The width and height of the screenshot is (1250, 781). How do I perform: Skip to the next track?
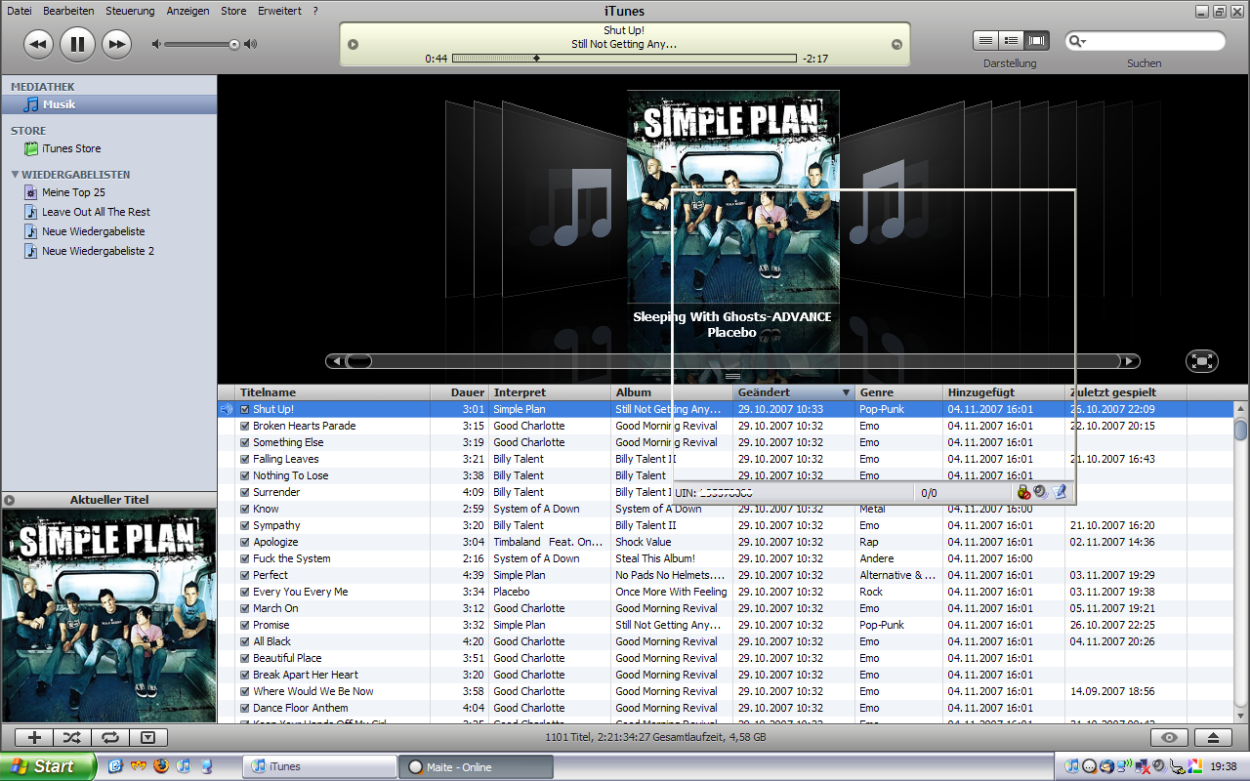pos(116,44)
